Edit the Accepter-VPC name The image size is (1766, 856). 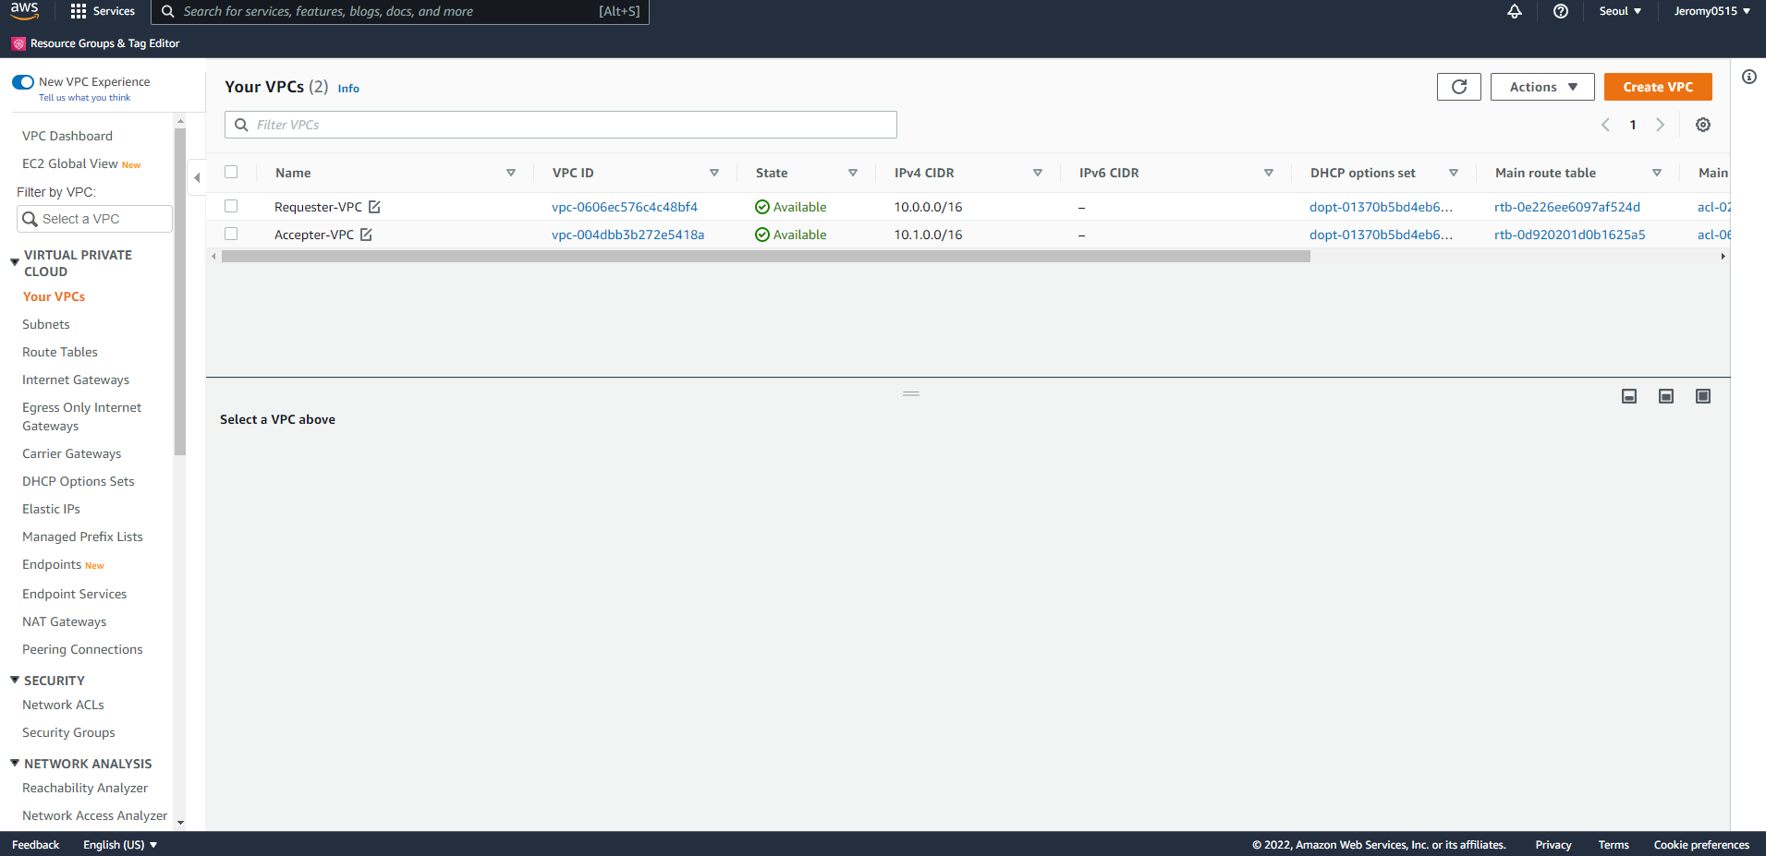tap(366, 235)
